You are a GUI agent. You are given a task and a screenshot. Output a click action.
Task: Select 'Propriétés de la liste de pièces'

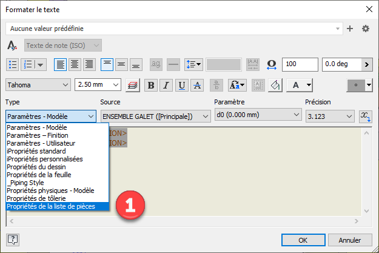coord(51,206)
